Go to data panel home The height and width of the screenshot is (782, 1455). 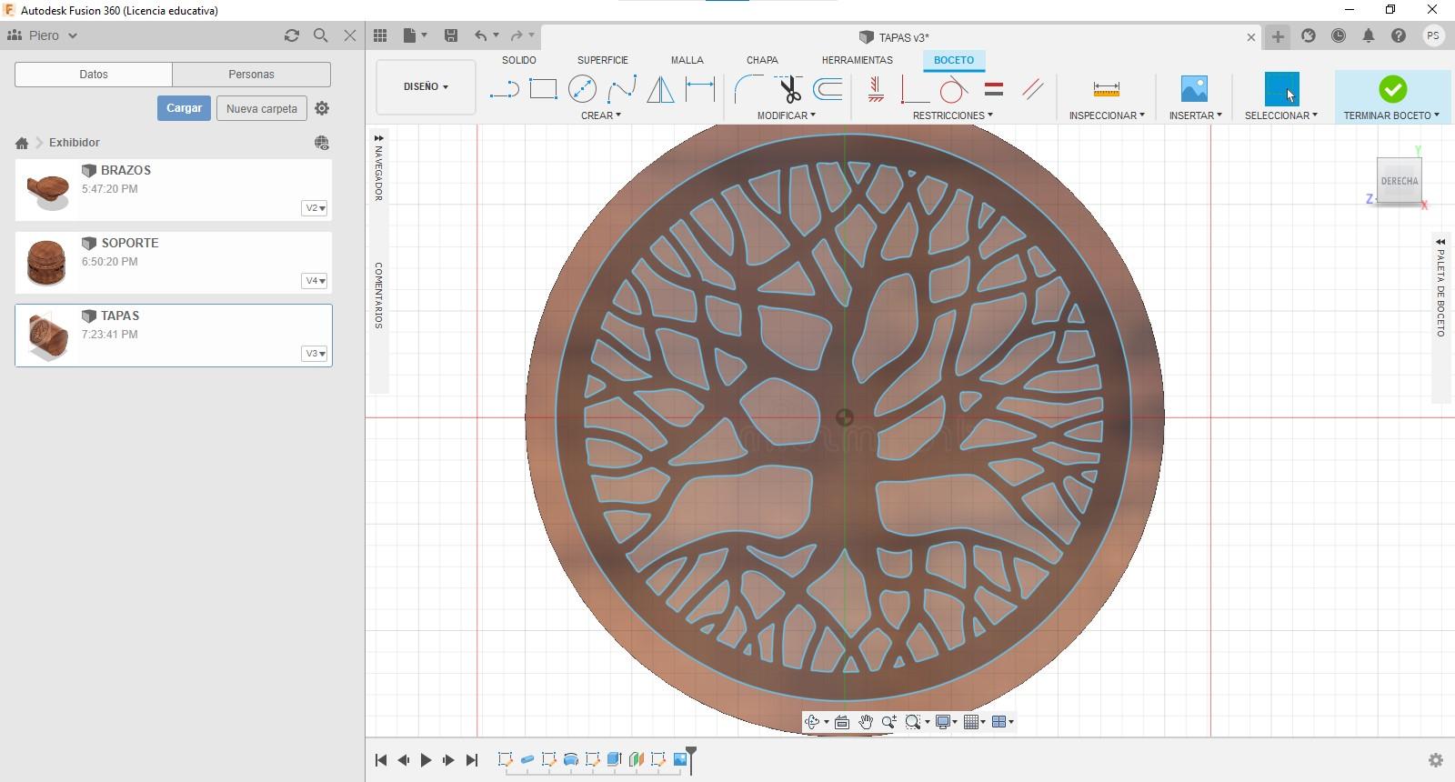[x=22, y=143]
